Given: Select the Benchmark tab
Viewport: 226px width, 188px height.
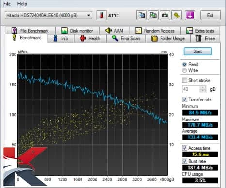Looking at the screenshot, I should [x=26, y=38].
